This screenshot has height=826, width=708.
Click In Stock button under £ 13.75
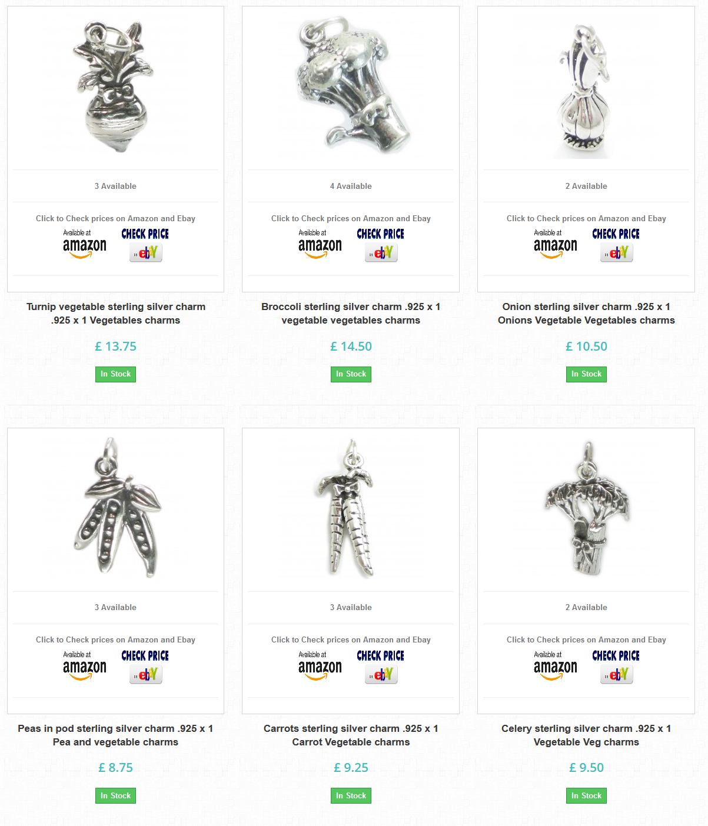(115, 374)
